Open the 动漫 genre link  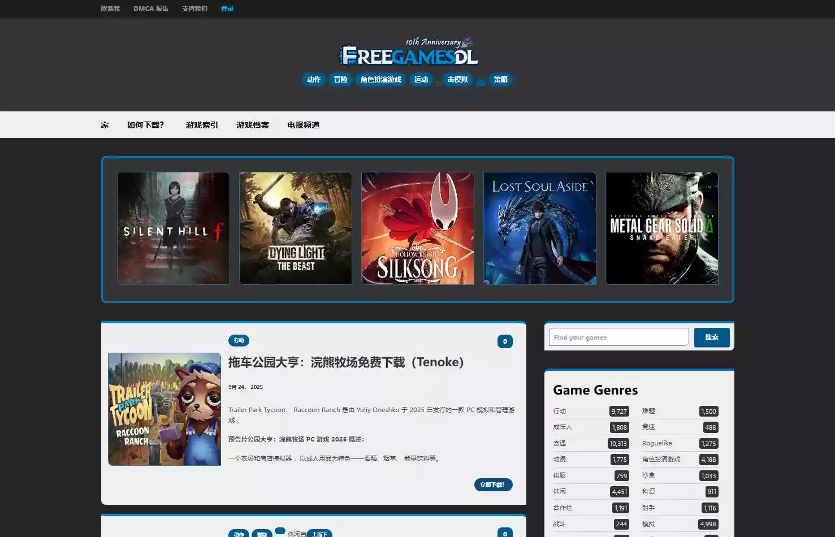tap(560, 460)
